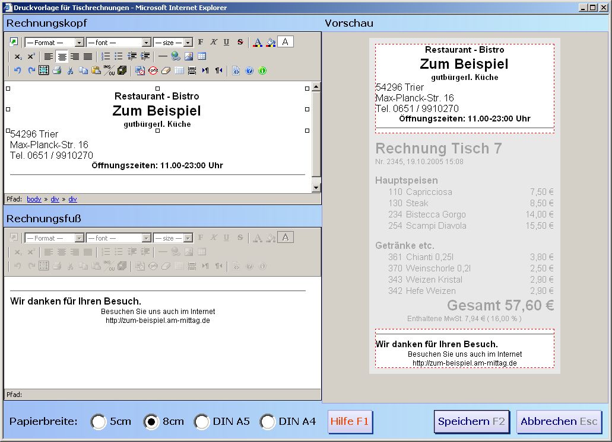The height and width of the screenshot is (442, 612).
Task: Open the size dropdown in the Rechnungskopf toolbar
Action: pyautogui.click(x=188, y=43)
